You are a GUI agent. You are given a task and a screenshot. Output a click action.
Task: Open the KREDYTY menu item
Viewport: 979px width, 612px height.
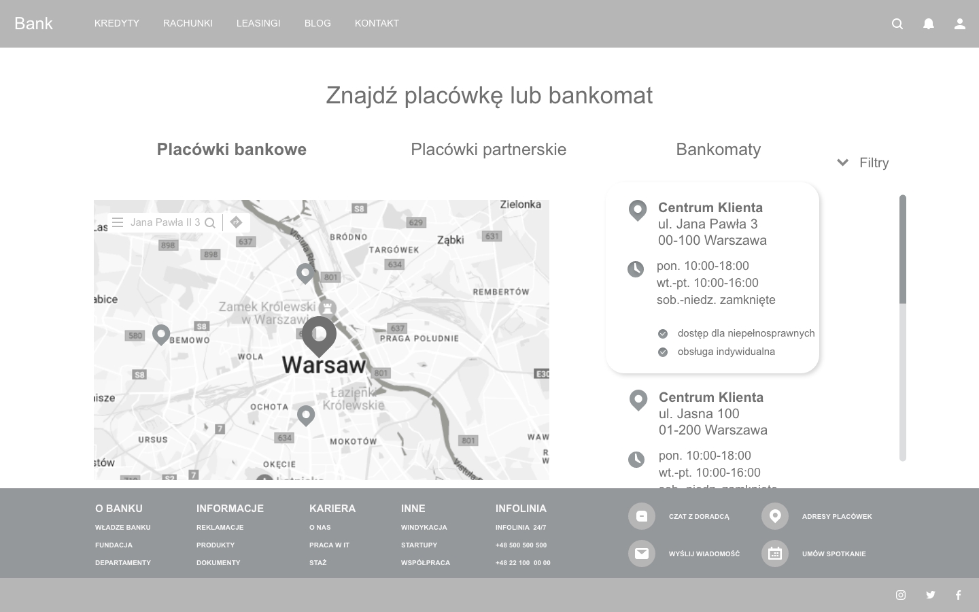point(117,23)
